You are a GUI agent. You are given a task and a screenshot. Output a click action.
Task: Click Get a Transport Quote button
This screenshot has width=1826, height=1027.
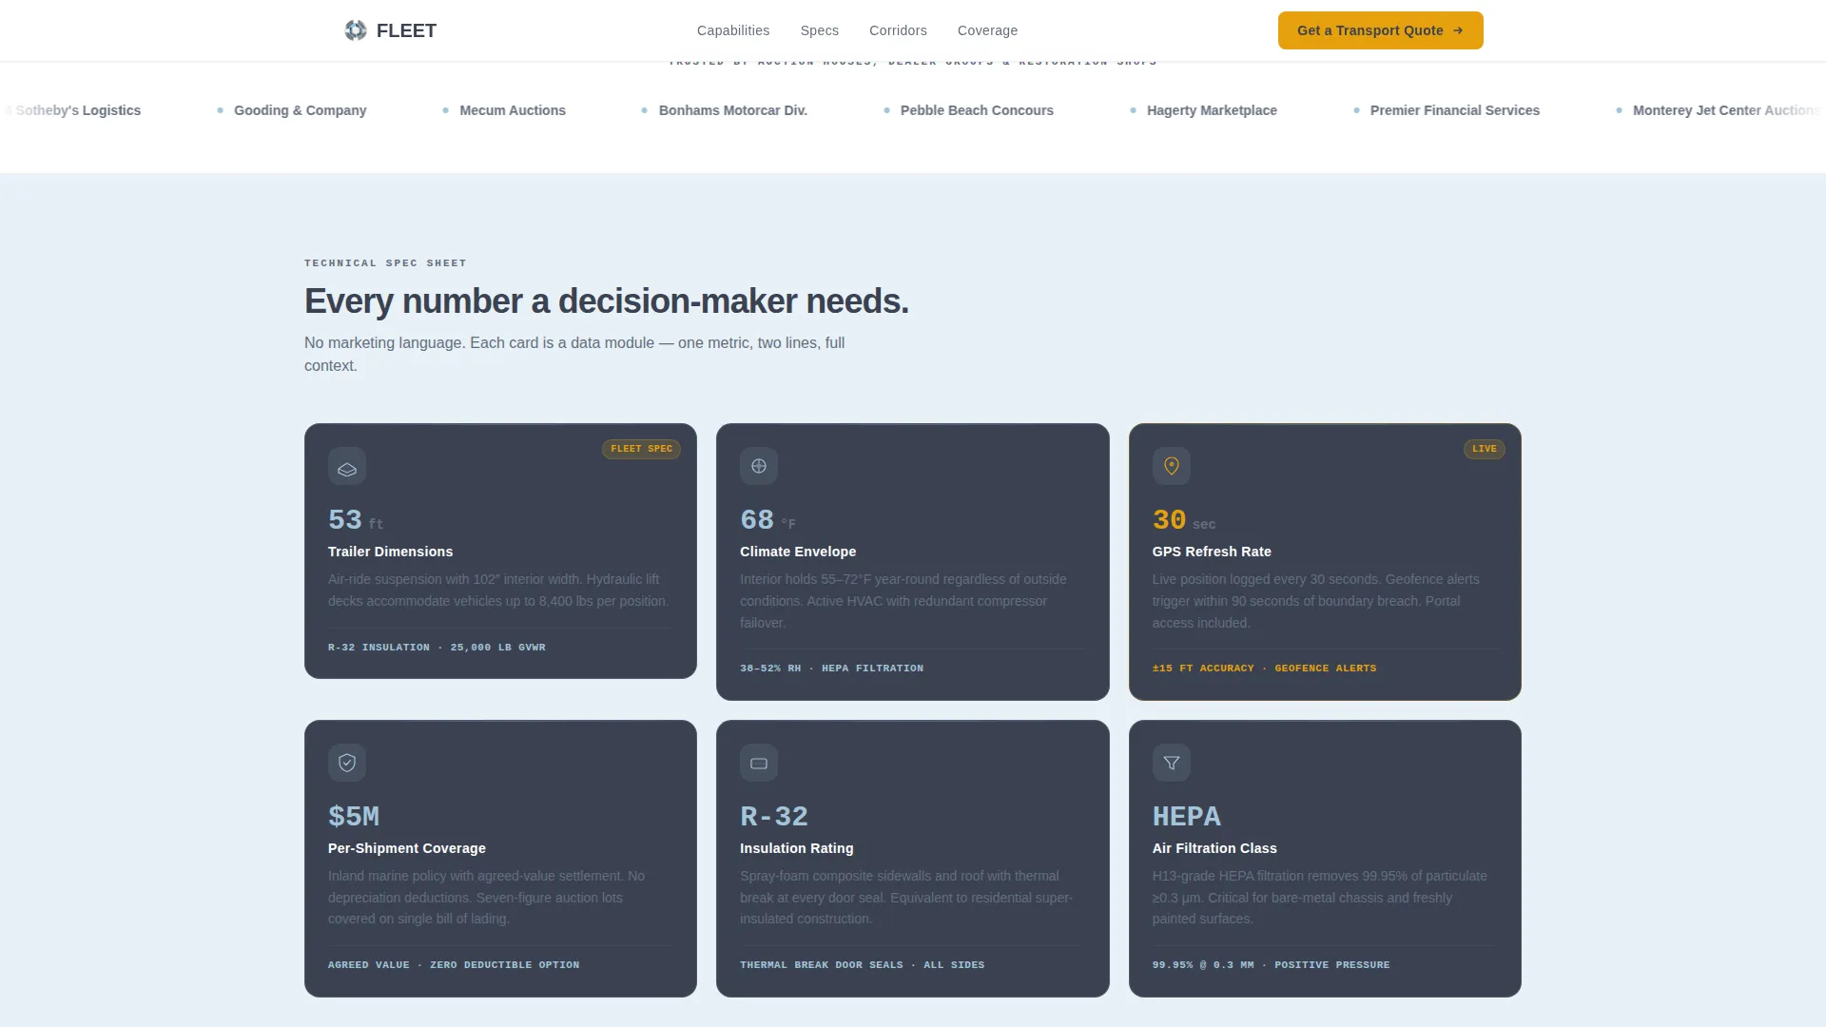click(x=1380, y=30)
